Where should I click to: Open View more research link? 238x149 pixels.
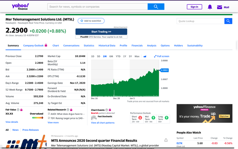point(53,122)
